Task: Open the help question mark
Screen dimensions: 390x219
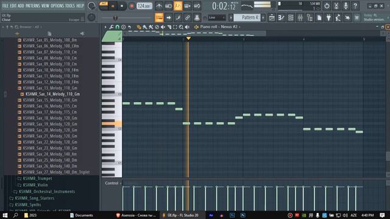Action: pyautogui.click(x=355, y=5)
